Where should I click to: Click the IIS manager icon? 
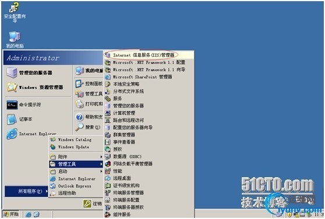coord(107,55)
